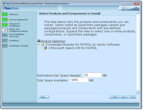Click the Installation Results step 7 icon
The height and width of the screenshot is (110, 143).
[5, 46]
